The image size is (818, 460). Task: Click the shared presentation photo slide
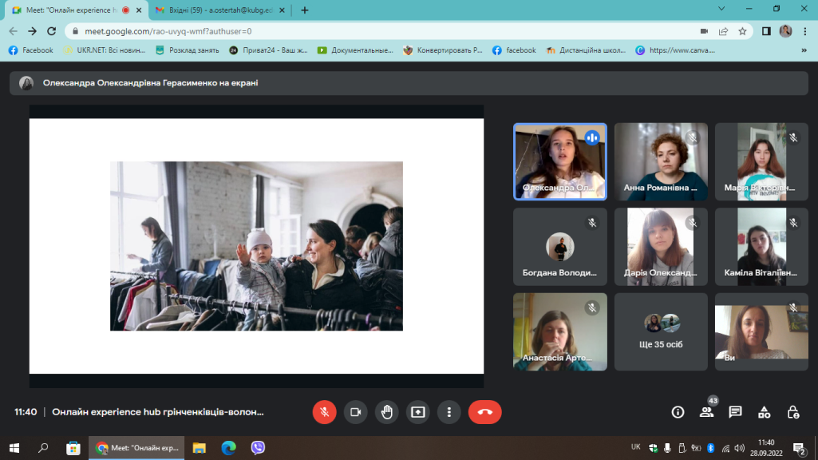point(256,246)
